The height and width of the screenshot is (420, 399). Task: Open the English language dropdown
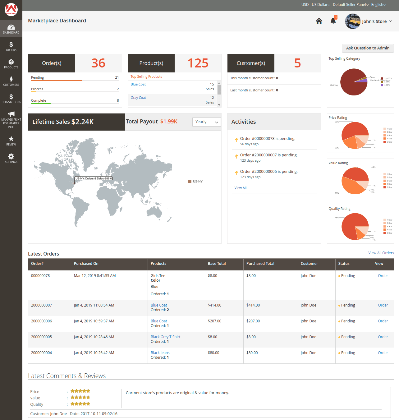[378, 4]
